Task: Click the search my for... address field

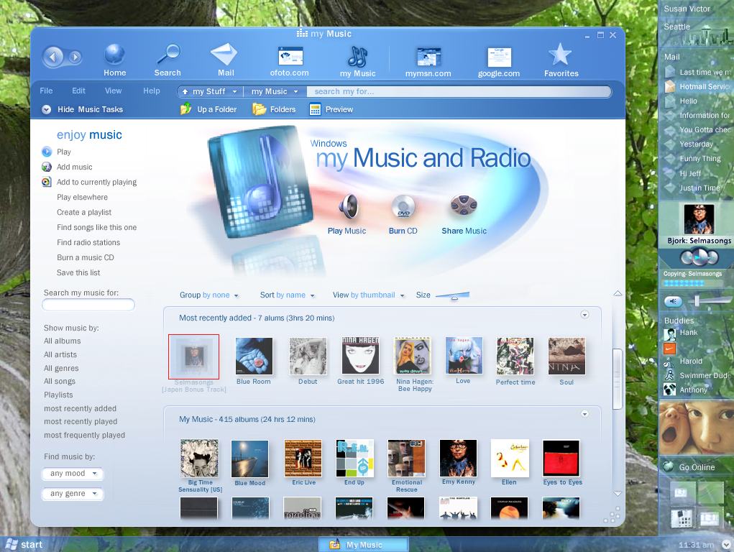Action: [x=459, y=91]
